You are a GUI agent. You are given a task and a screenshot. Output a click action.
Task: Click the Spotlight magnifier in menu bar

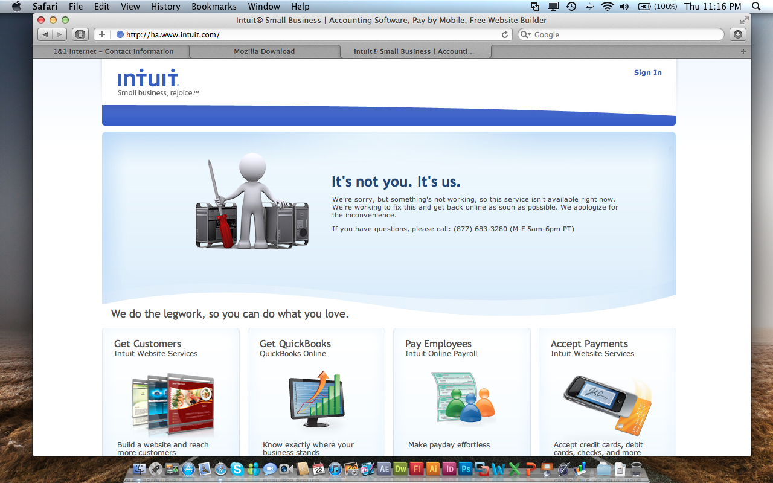click(757, 7)
